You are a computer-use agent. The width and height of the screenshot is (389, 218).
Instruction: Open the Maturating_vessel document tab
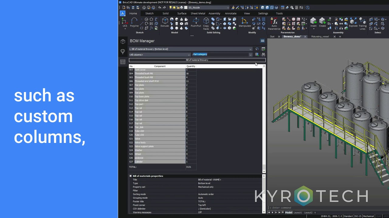click(x=320, y=37)
